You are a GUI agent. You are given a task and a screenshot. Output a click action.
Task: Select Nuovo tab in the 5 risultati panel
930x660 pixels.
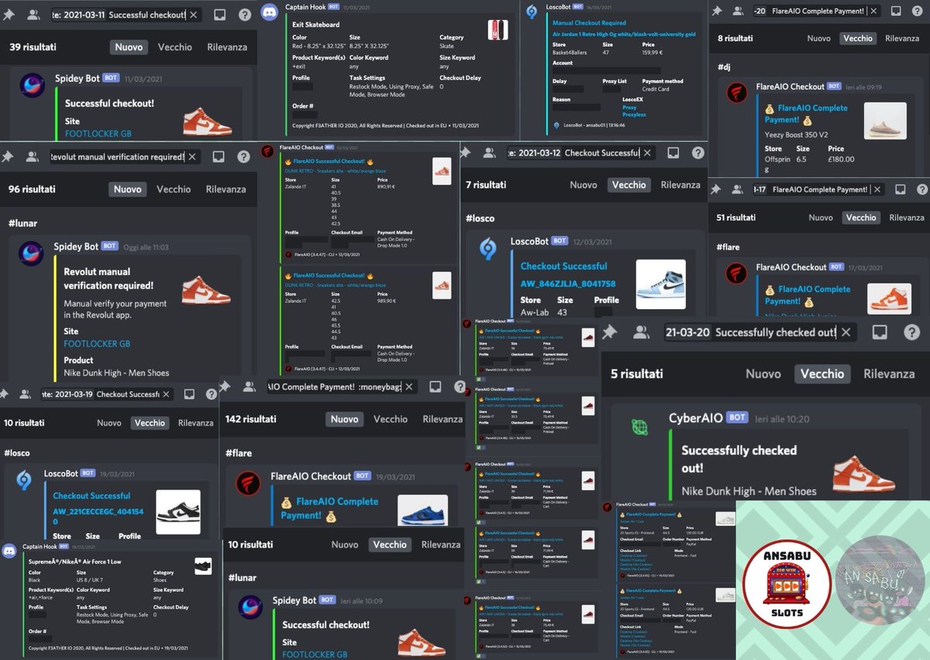[x=763, y=373]
